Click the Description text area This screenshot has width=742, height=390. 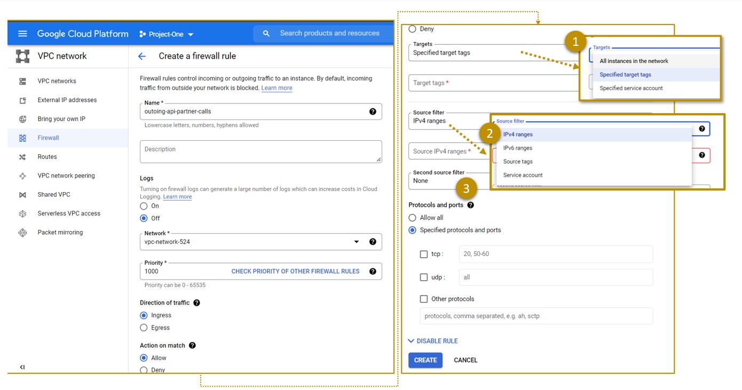click(x=261, y=152)
